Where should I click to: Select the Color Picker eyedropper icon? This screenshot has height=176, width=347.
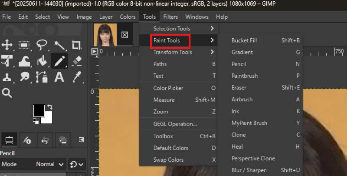tap(77, 77)
